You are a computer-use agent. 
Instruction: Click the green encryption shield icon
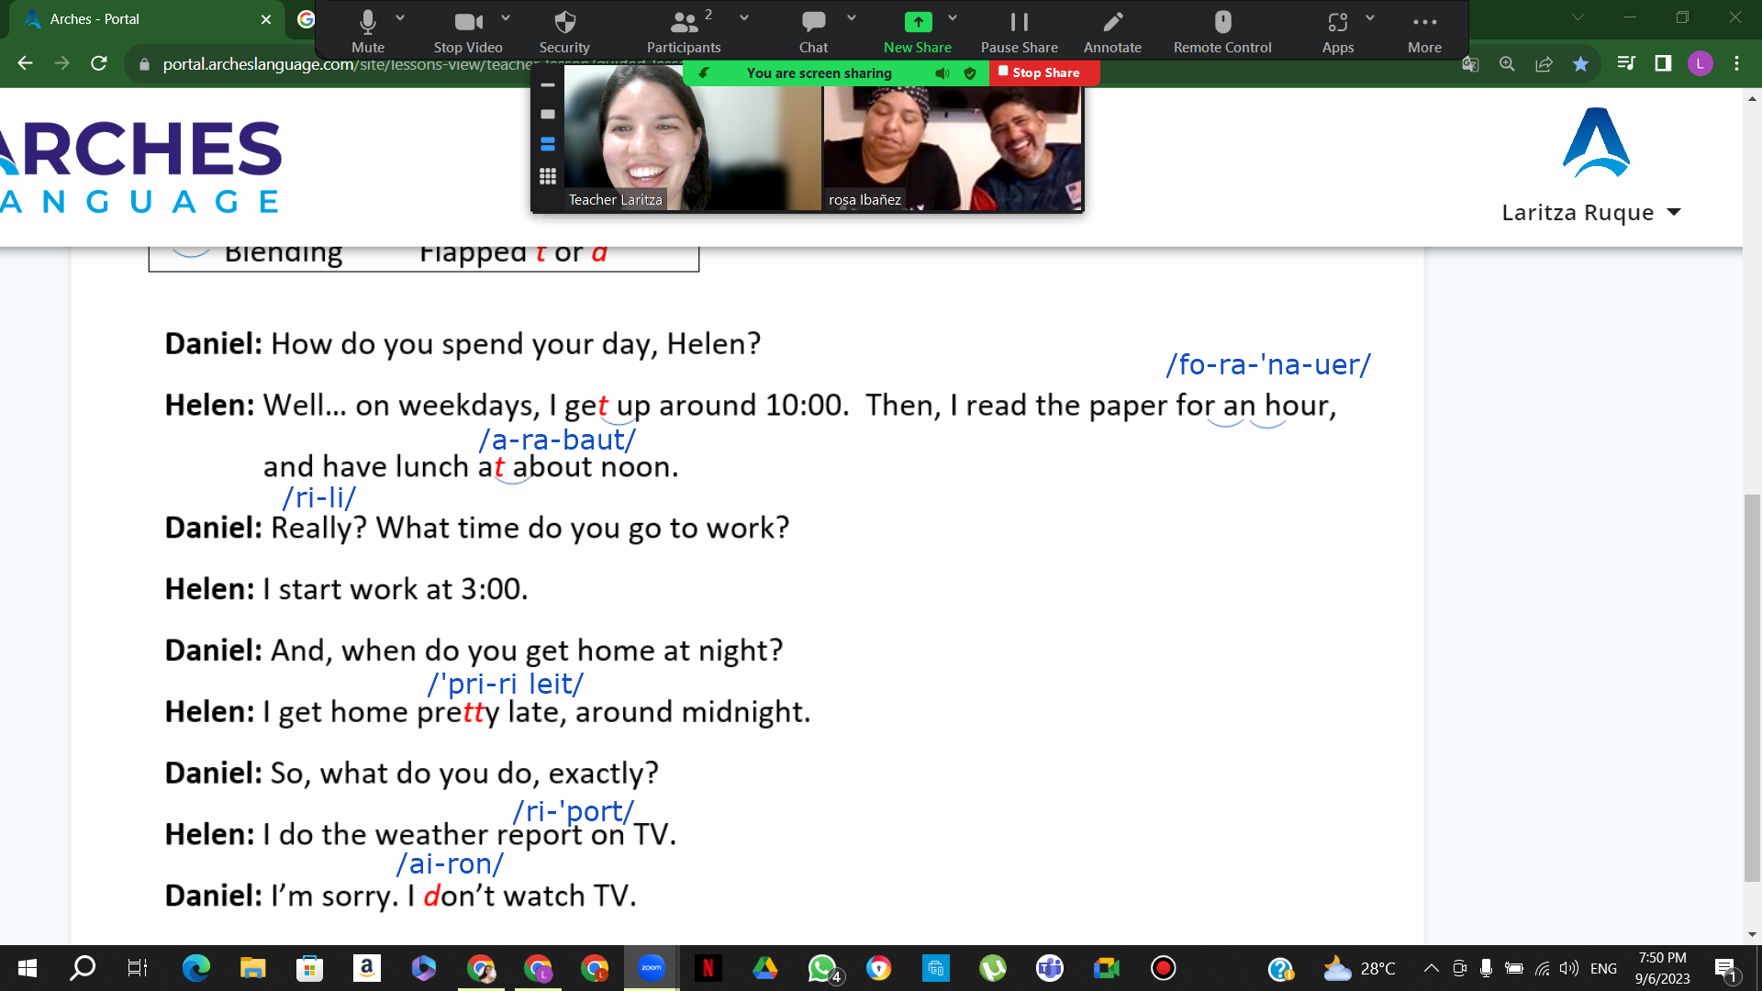[970, 73]
